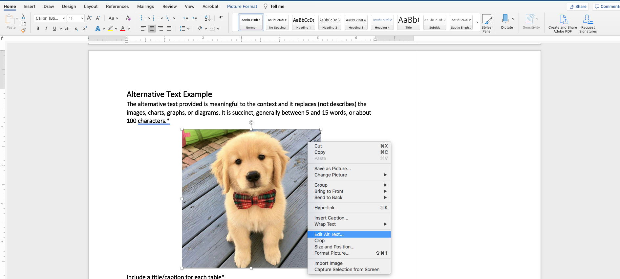This screenshot has height=279, width=620.
Task: Apply the Subtitle style
Action: pos(435,22)
